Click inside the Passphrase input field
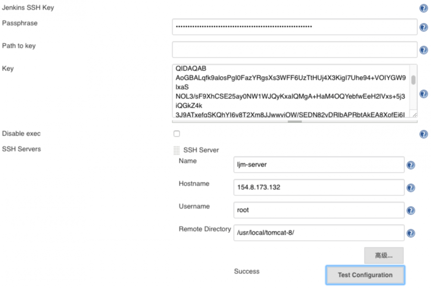 (294, 27)
